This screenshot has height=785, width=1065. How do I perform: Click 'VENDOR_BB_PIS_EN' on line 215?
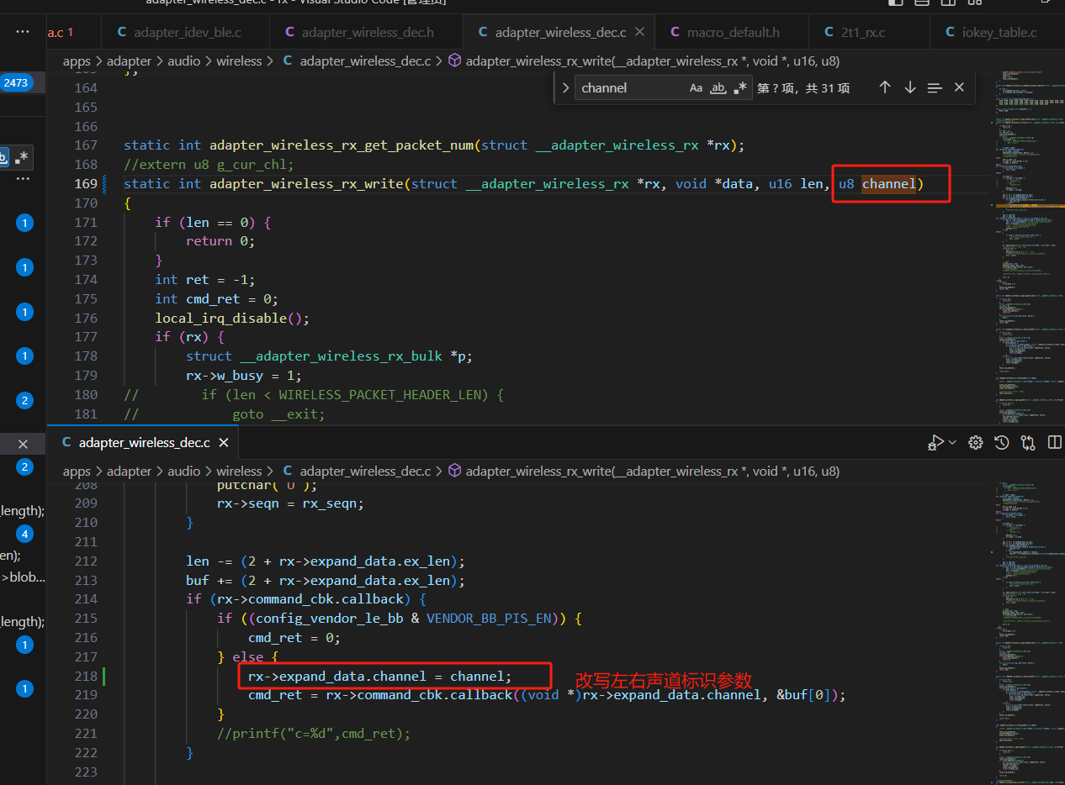pos(489,619)
